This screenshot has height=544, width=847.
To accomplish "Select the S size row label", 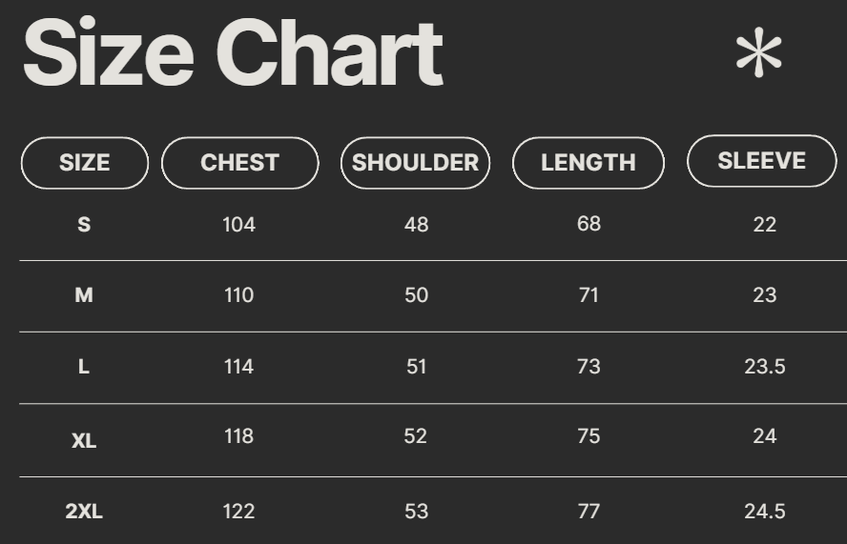I will [x=84, y=225].
